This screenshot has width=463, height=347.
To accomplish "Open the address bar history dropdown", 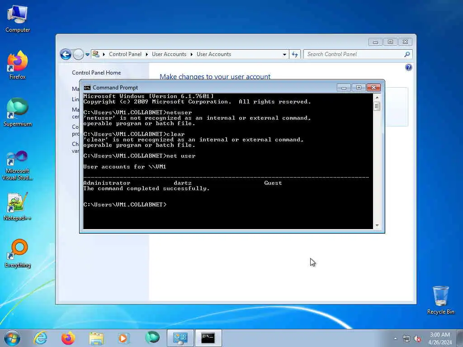I will point(284,55).
